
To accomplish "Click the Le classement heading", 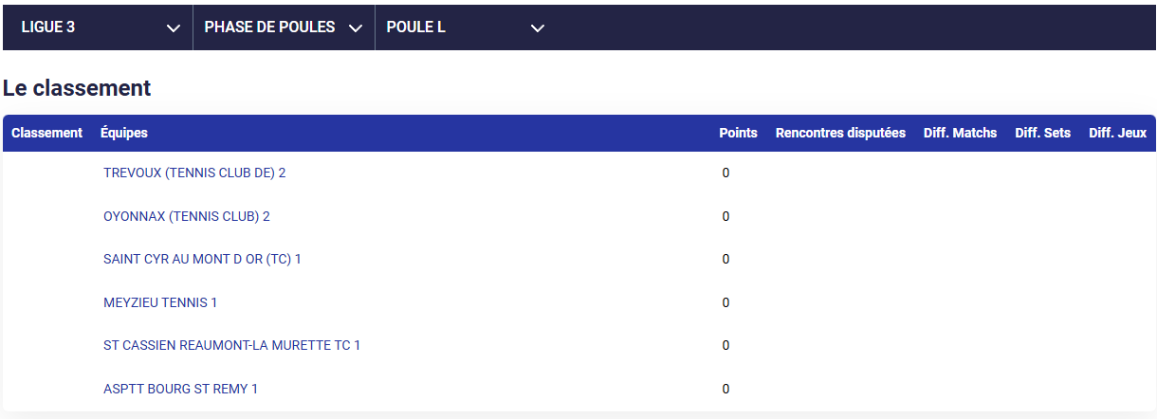I will (x=77, y=88).
